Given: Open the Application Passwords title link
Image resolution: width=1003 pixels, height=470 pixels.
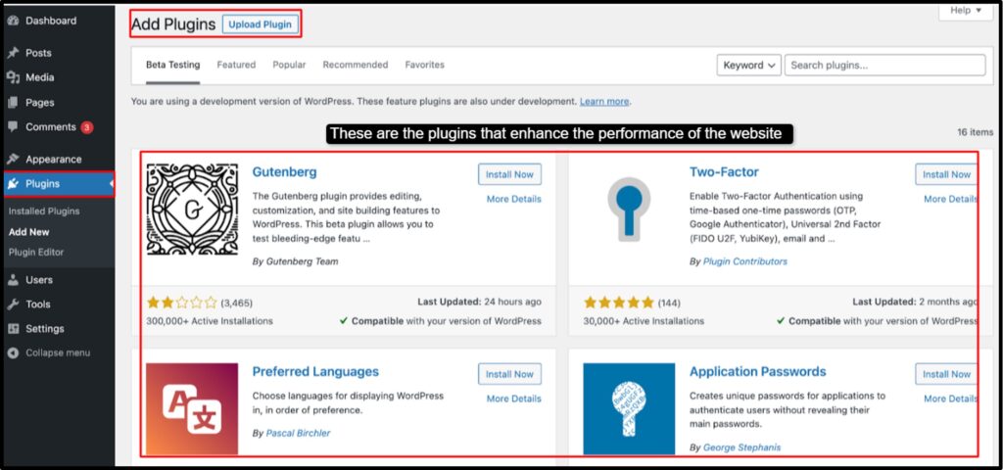Looking at the screenshot, I should pyautogui.click(x=758, y=371).
